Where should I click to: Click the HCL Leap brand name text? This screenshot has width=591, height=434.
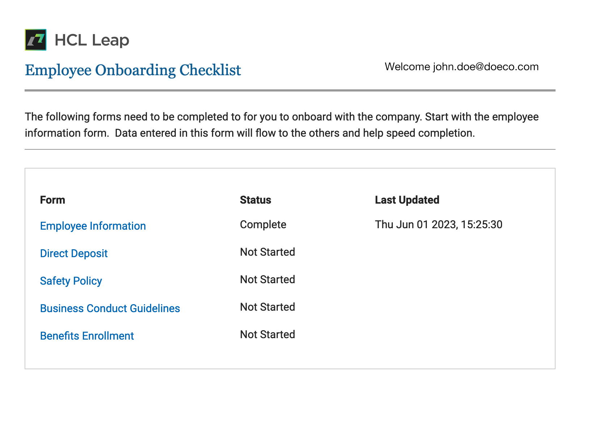[92, 40]
